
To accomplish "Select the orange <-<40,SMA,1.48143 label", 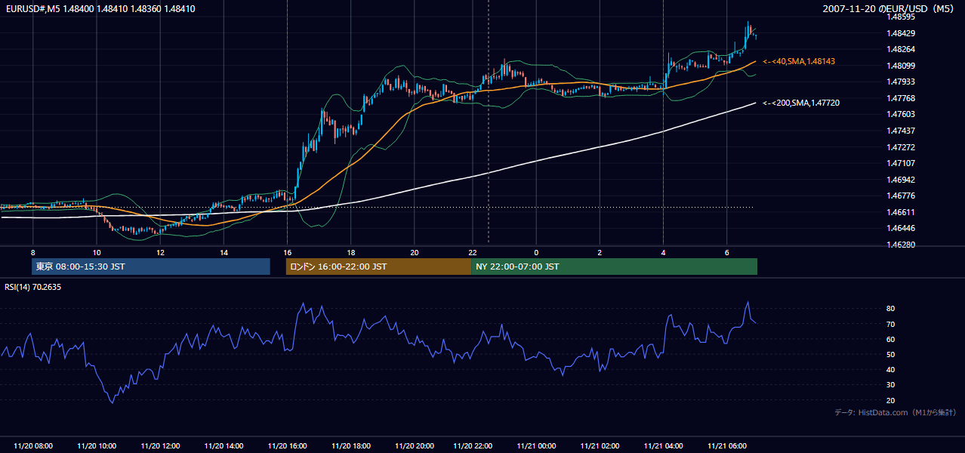I will [x=799, y=61].
